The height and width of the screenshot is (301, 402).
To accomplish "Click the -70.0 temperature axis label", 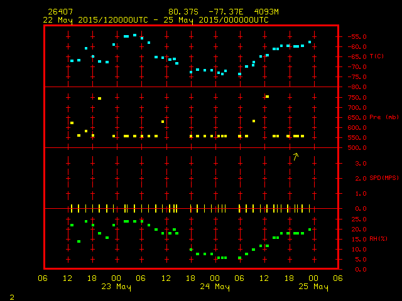I will [x=357, y=67].
